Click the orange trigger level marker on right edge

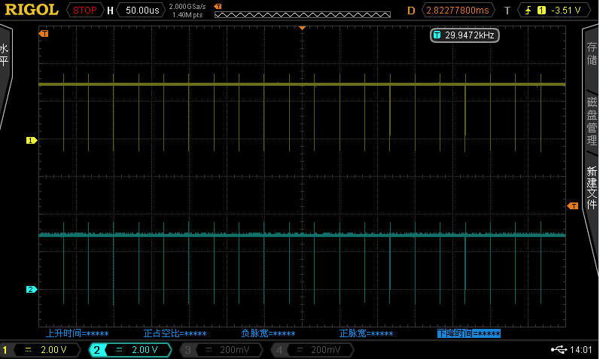click(x=573, y=206)
